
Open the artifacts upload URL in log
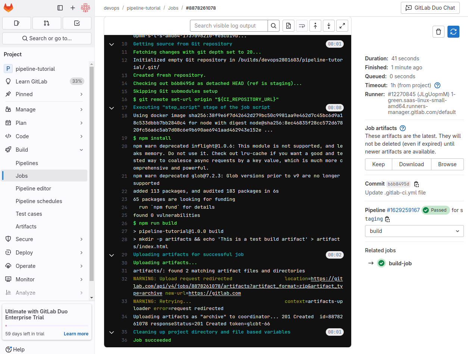[x=238, y=286]
